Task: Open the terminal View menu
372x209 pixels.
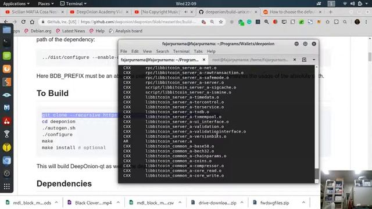Action: pos(147,51)
